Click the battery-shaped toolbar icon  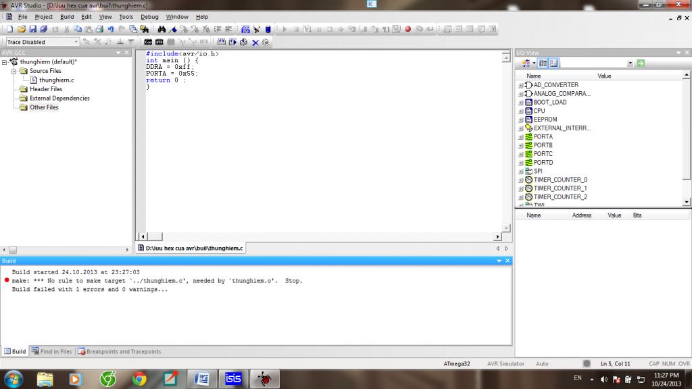coord(268,29)
